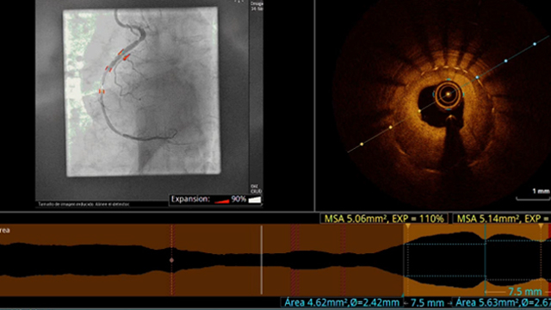The width and height of the screenshot is (551, 310).
Task: Select the red dashed marker with the diamond handle
Action: coord(171,260)
